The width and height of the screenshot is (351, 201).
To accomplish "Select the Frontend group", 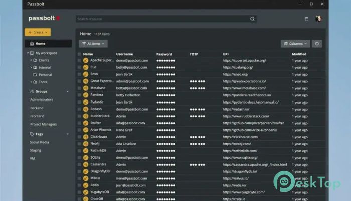I will click(x=37, y=116).
